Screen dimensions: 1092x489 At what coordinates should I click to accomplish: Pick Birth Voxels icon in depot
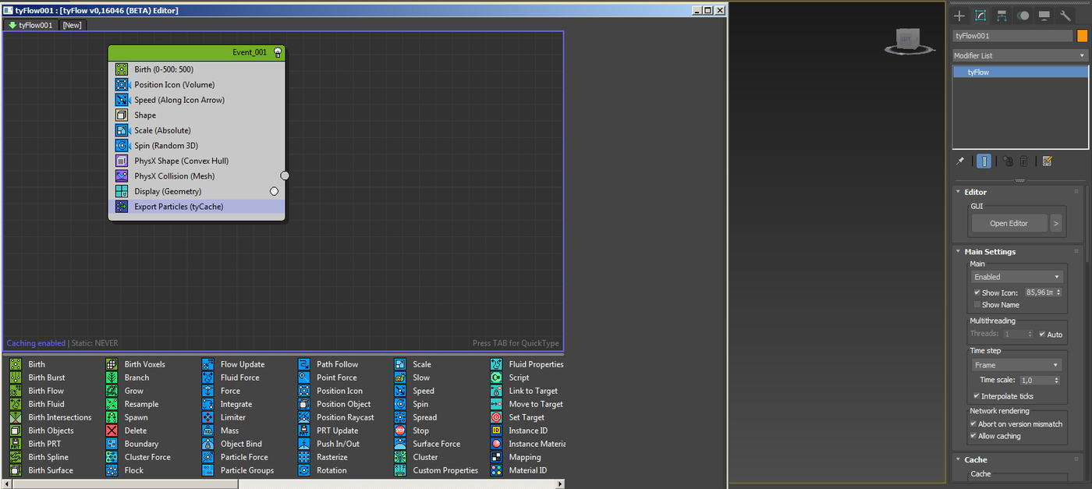click(x=112, y=364)
